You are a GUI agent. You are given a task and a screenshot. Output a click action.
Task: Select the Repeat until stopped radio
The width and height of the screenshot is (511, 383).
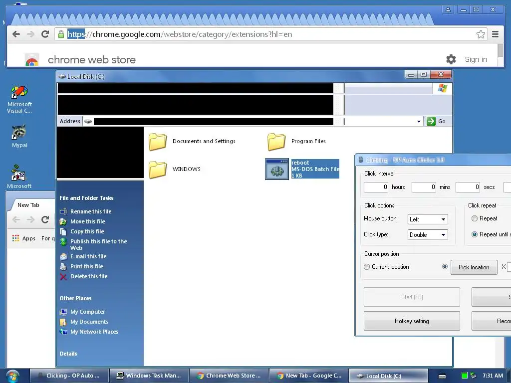coord(475,234)
